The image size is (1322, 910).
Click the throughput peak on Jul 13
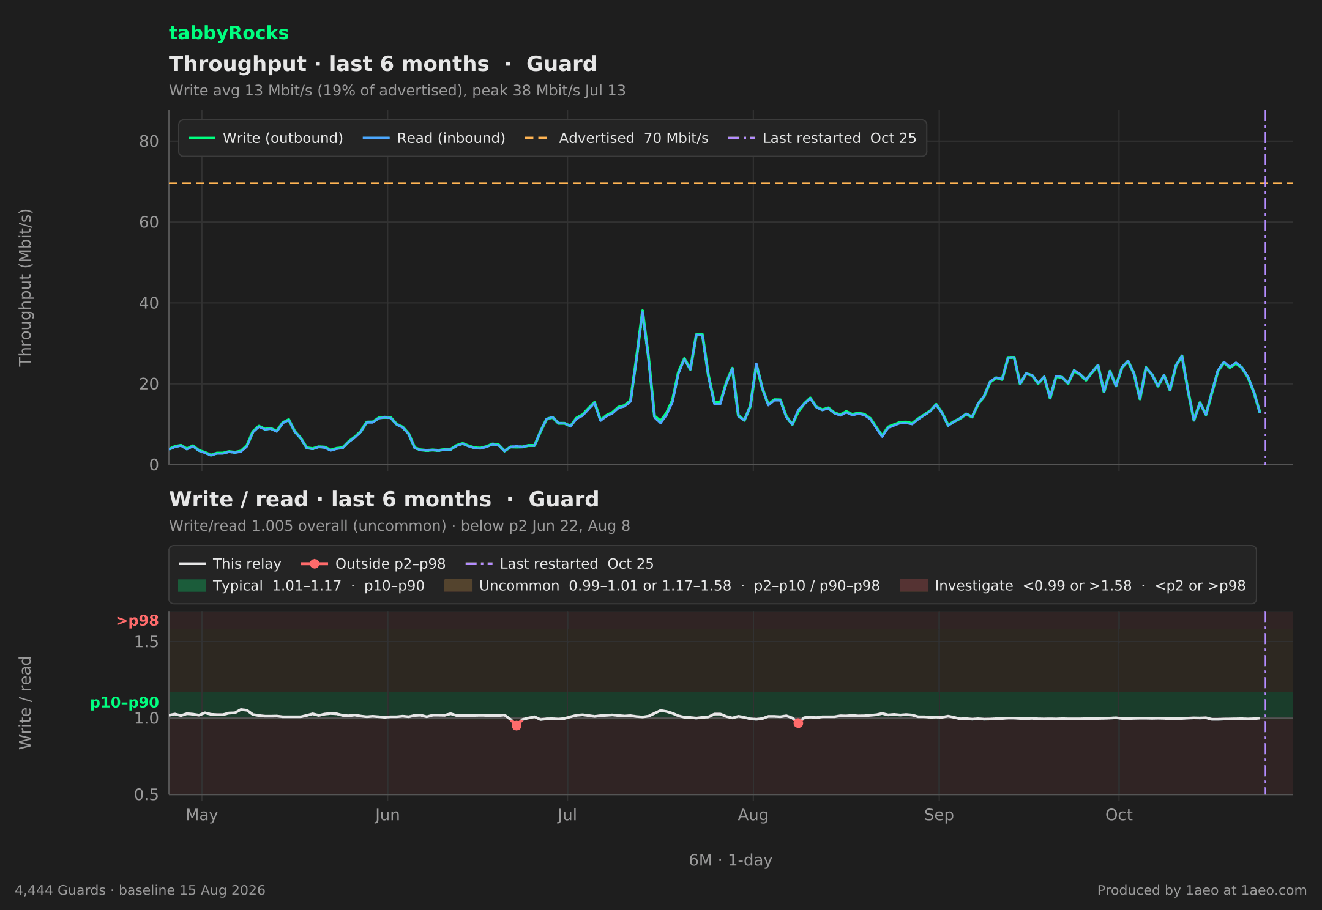pos(642,311)
